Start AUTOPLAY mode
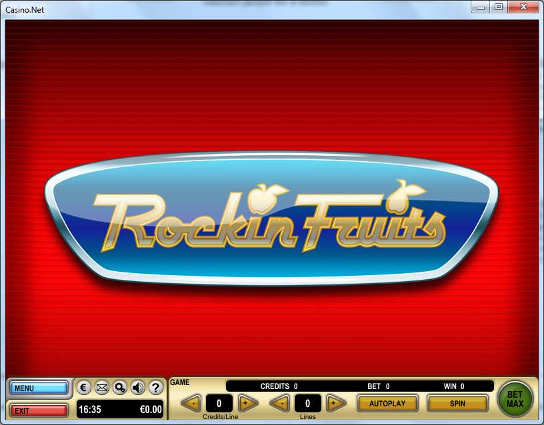544x425 pixels. click(387, 404)
